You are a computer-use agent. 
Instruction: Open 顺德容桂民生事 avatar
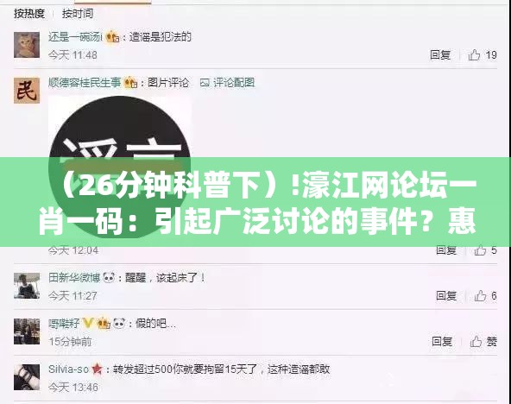click(x=27, y=91)
